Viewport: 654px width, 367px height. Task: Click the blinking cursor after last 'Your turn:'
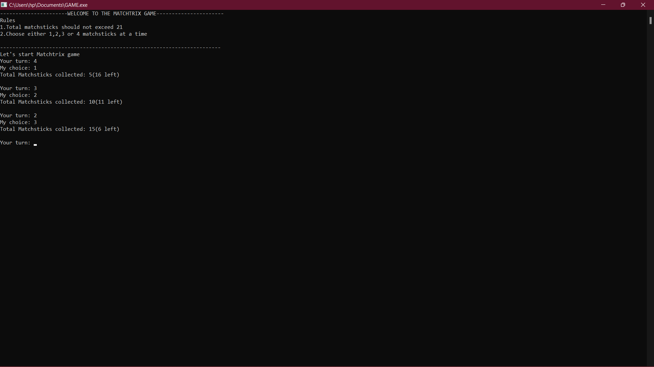(x=35, y=144)
